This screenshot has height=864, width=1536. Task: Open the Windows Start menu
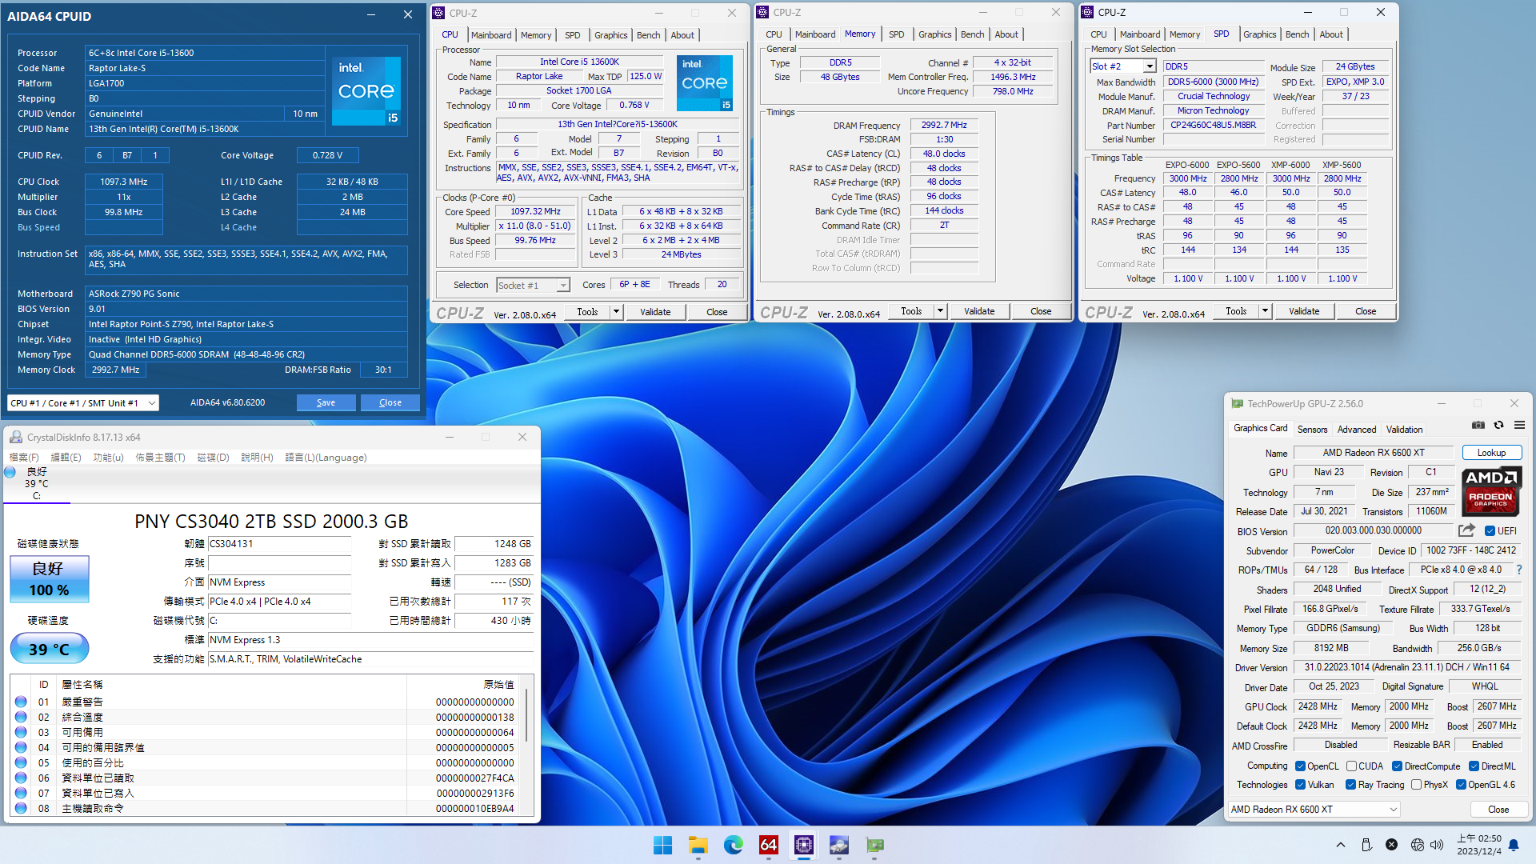[662, 845]
